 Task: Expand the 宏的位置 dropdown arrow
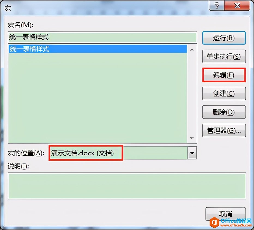pos(192,153)
